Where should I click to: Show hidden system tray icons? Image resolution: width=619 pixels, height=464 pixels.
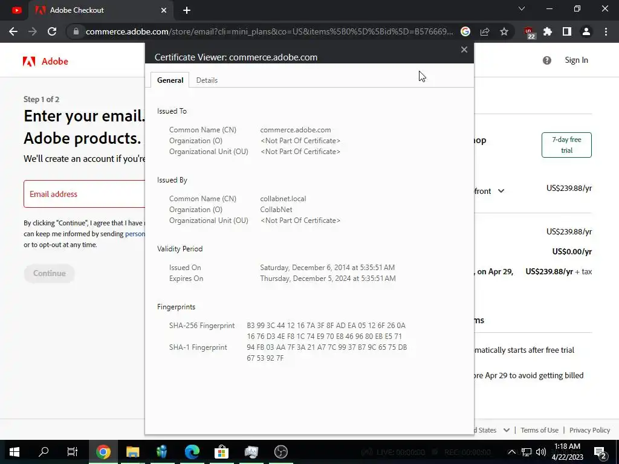click(511, 452)
